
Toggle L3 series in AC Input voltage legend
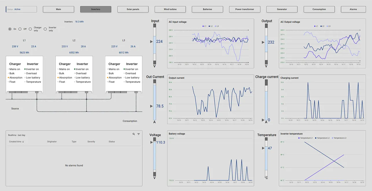tap(216, 26)
